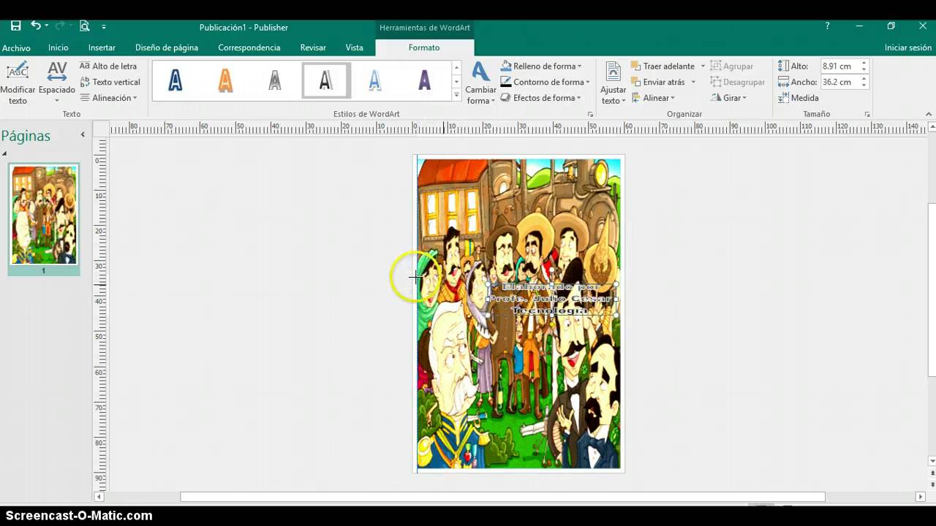
Task: Open the Archivo menu
Action: click(x=16, y=47)
